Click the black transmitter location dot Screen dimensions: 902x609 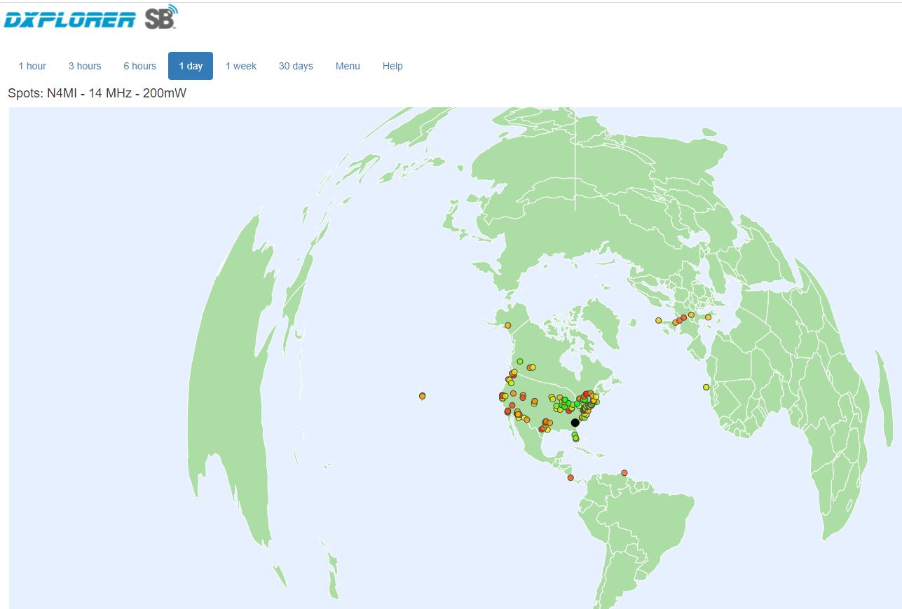(x=575, y=423)
